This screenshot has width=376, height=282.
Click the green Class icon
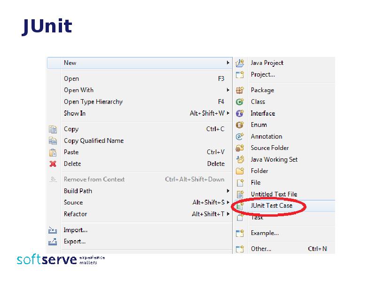tap(240, 102)
